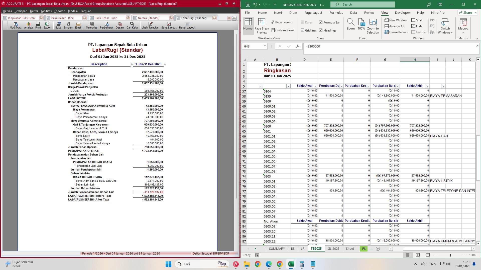Toggle the Gridlines checkbox in Excel
Viewport: 481px width, 270px height.
tap(303, 30)
